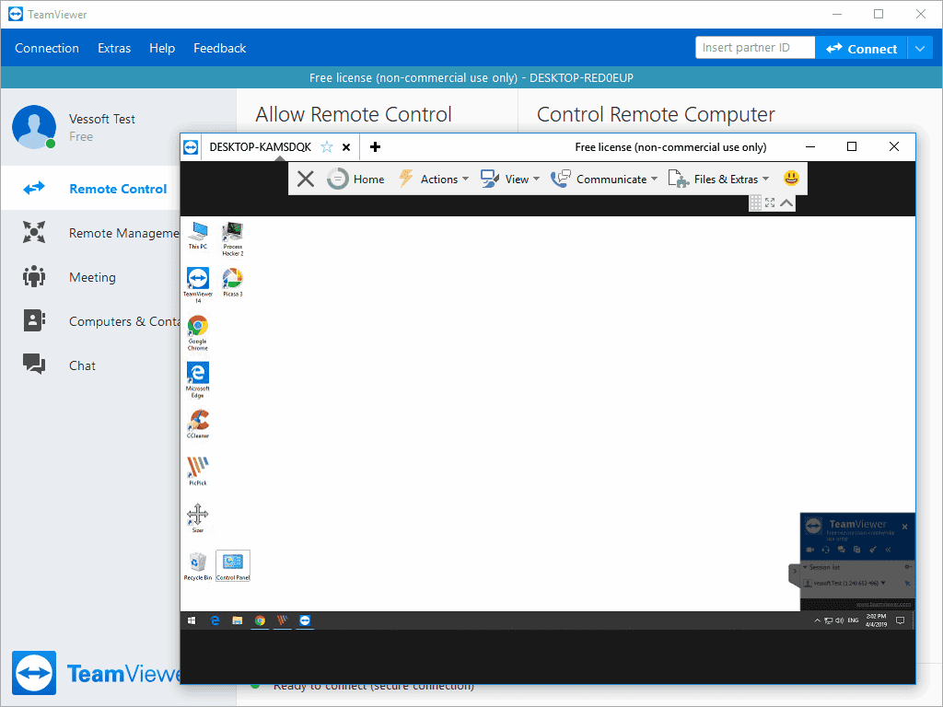
Task: Open the Connection menu
Action: tap(47, 48)
